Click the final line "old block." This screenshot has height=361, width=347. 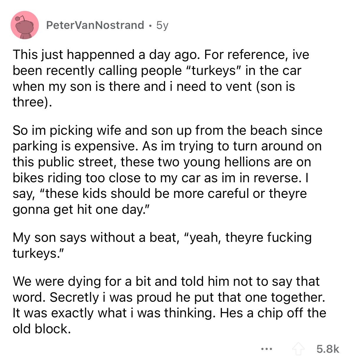pyautogui.click(x=41, y=329)
